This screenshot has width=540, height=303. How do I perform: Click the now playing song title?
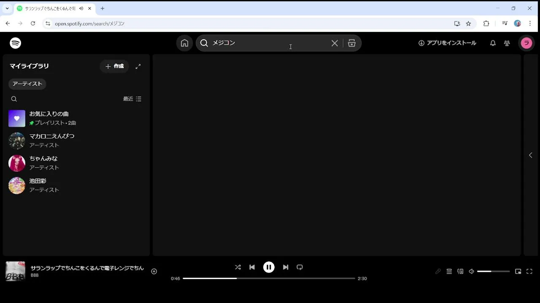pyautogui.click(x=87, y=268)
